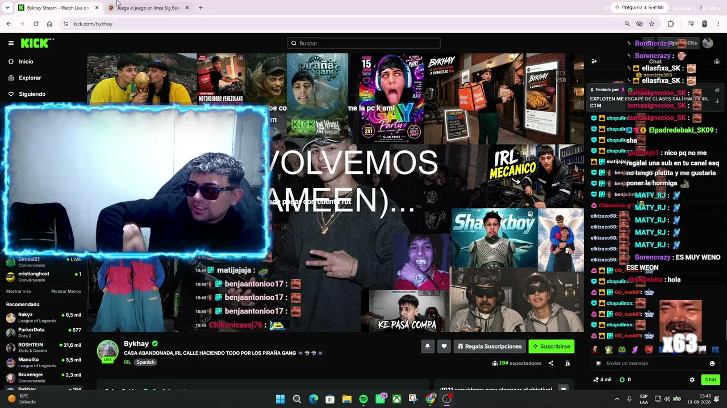
Task: Click the Enviar un mensaje chat input
Action: click(654, 363)
